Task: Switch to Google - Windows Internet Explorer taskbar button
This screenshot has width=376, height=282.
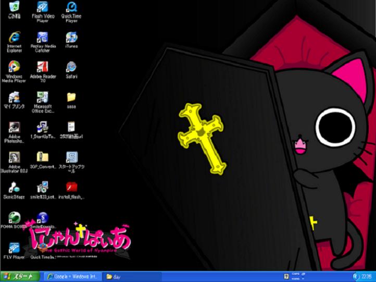Action: [73, 277]
